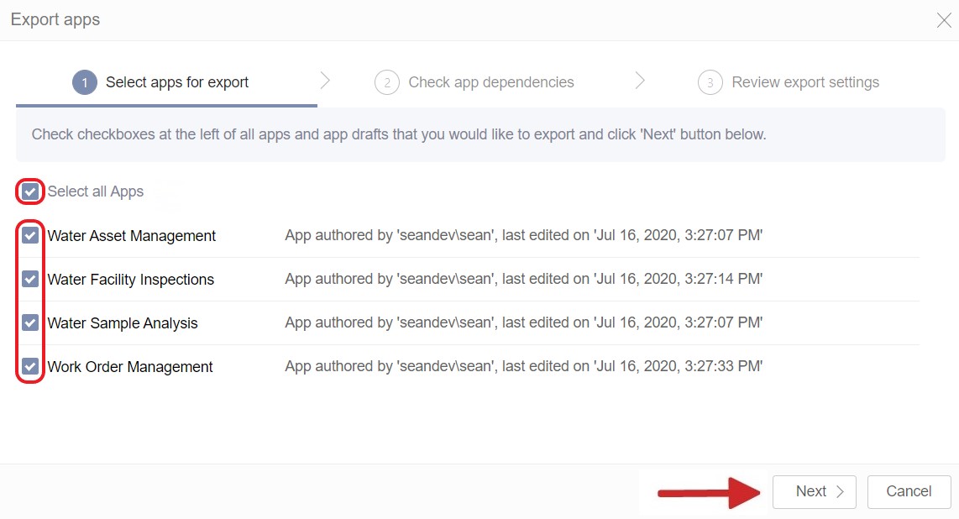Uncheck Water Asset Management
Screen dimensions: 959x519
tap(29, 235)
